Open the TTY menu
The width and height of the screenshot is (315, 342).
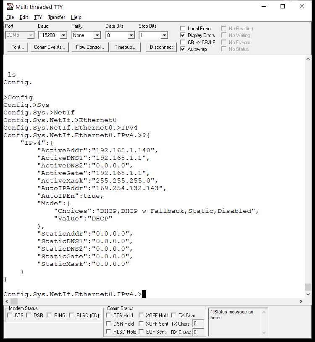click(x=38, y=17)
